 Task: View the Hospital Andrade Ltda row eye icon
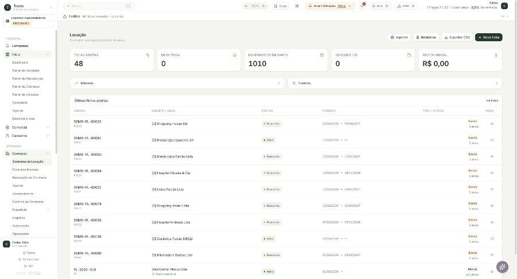click(492, 222)
